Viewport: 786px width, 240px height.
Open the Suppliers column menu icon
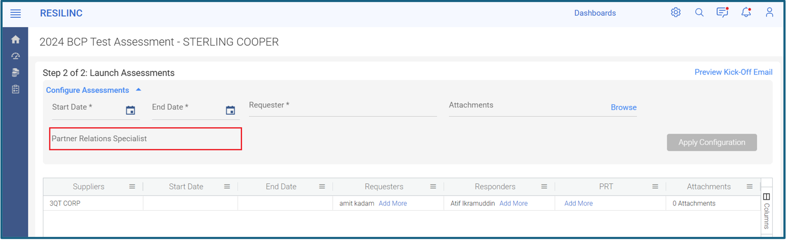pos(132,187)
